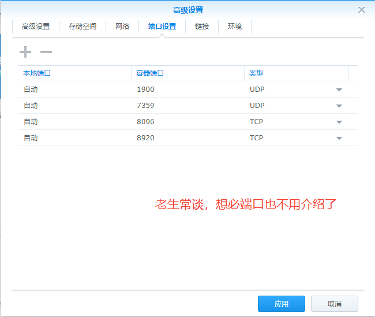
Task: Open the 链接 tab
Action: [x=202, y=27]
